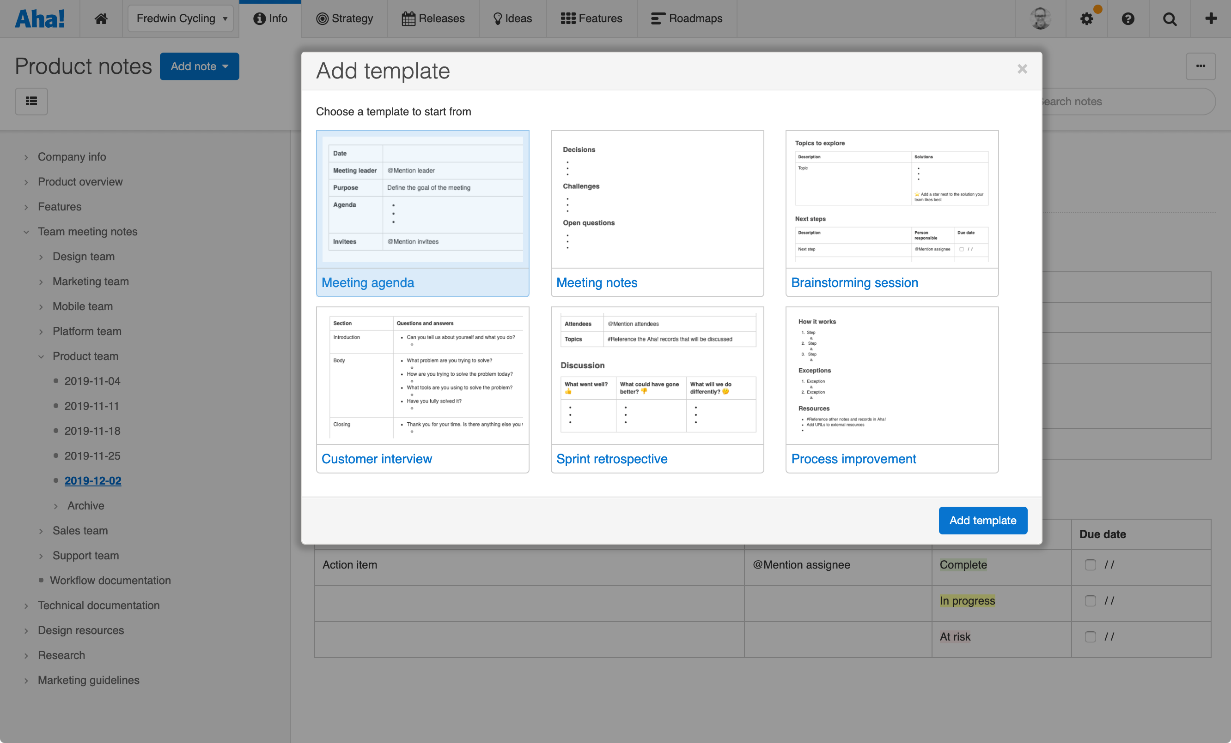Click the Ideas lightbulb icon
Viewport: 1231px width, 743px height.
(497, 18)
